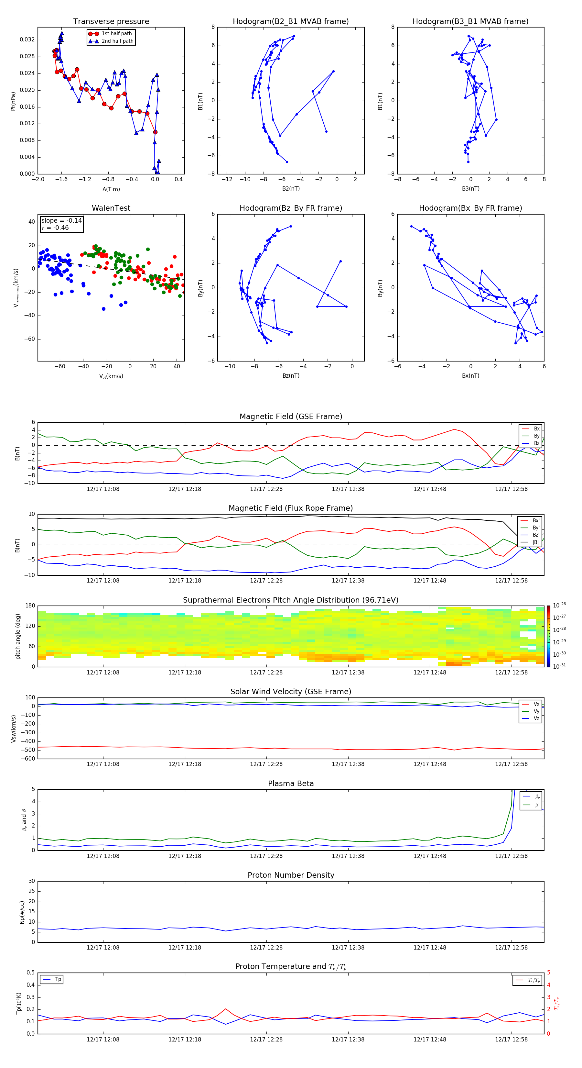
Task: Select the Bz entry in the GSE magnetic field legend
Action: [x=531, y=444]
